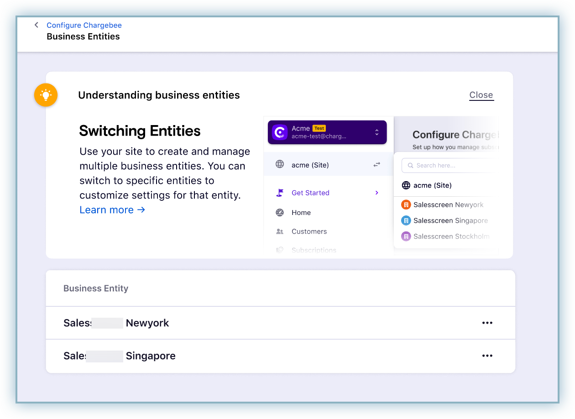Select Salesscreen Singapore in the popup list
The height and width of the screenshot is (419, 575).
coord(451,220)
